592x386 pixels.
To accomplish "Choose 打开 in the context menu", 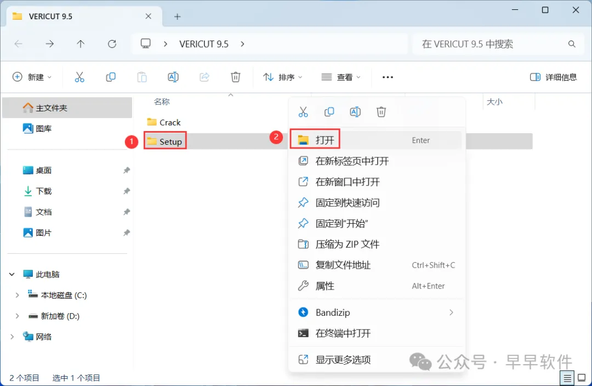I will 376,140.
